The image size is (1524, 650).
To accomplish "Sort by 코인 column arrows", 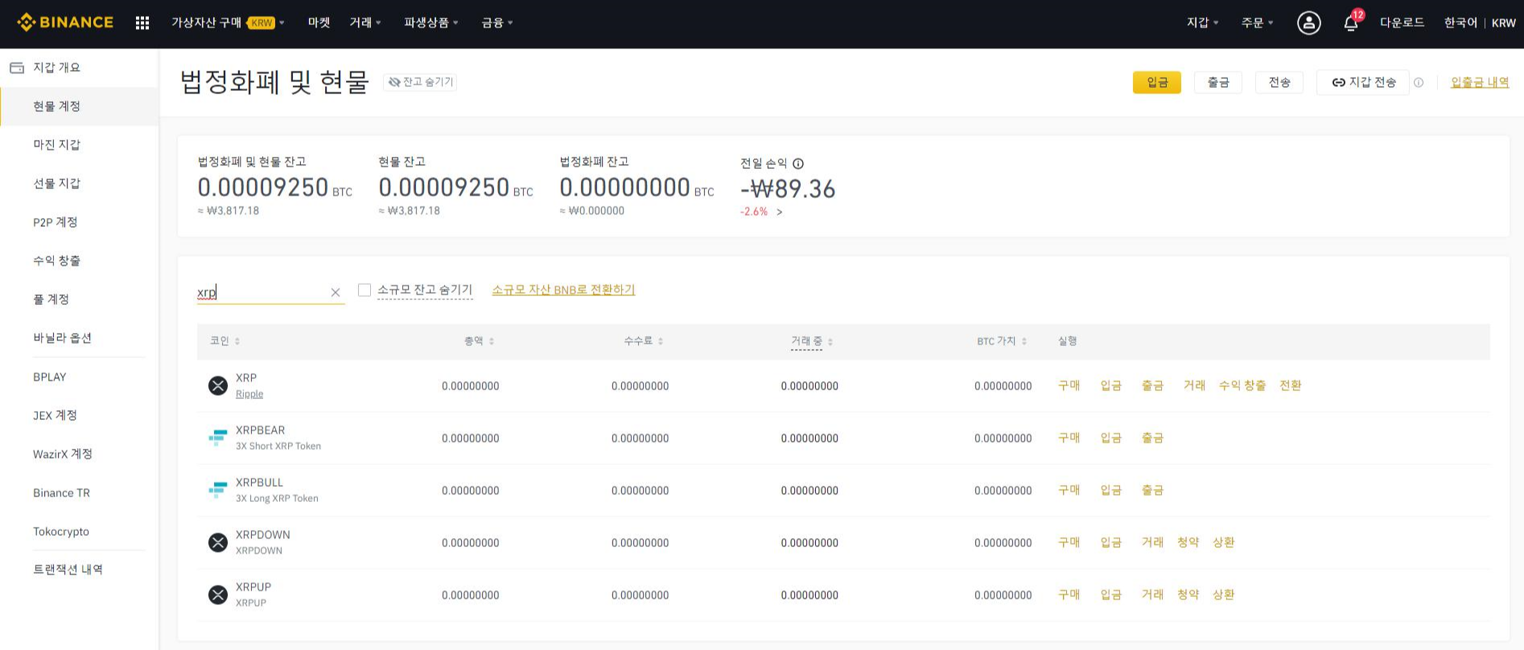I will point(237,341).
